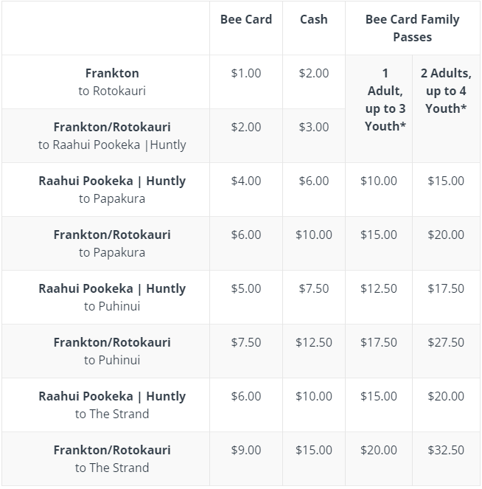Click the $4.00 Bee Card fare
Screen dimensions: 482x489
[x=245, y=181]
